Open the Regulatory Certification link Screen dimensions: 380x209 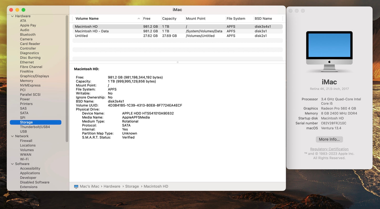(x=329, y=149)
